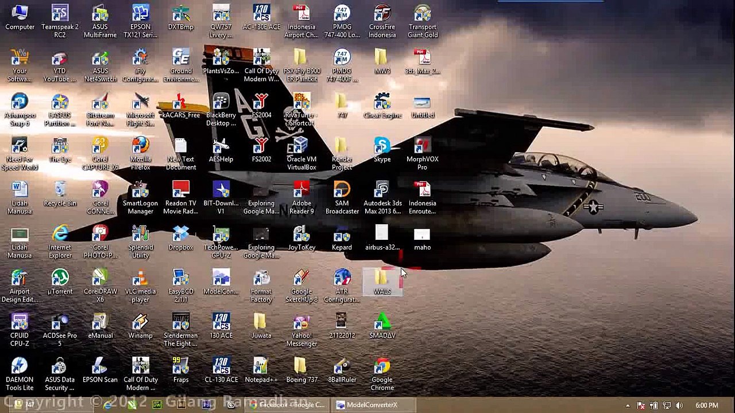
Task: Open the Computer desktop icon
Action: [x=20, y=18]
